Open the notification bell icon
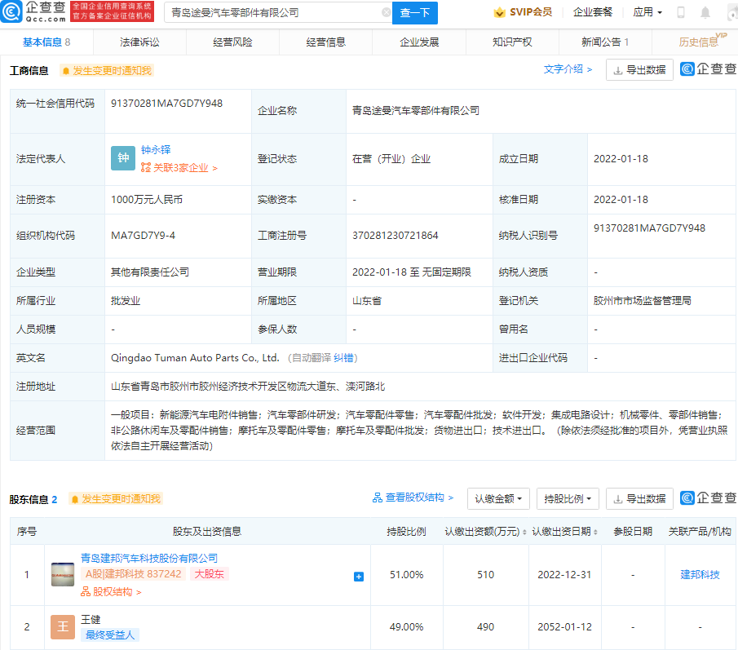738x650 pixels. click(705, 12)
